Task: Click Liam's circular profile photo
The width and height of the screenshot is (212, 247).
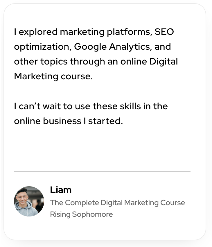Action: click(x=29, y=201)
